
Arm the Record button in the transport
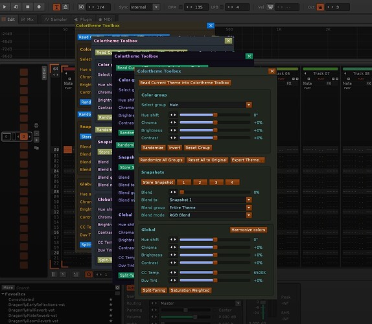coord(39,7)
